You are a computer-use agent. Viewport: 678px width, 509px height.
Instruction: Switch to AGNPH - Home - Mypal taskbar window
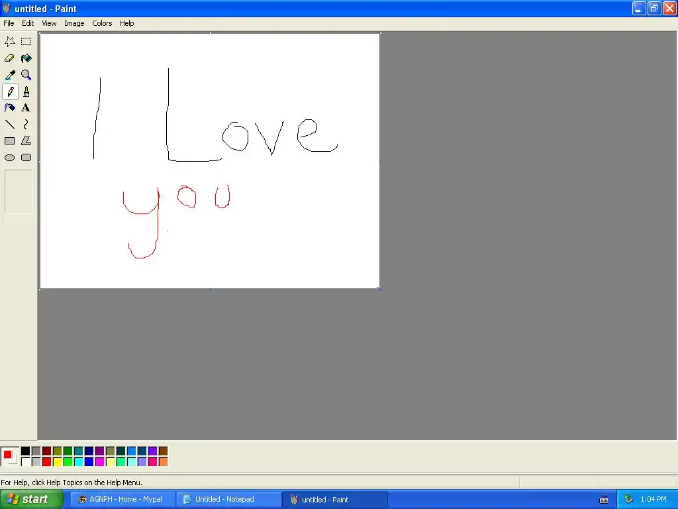click(x=122, y=500)
